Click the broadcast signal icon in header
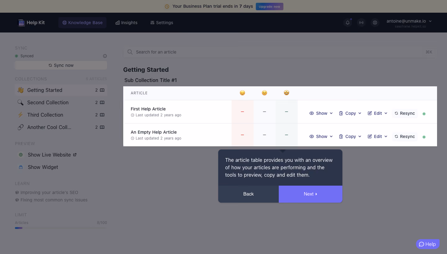Screen dimensions: 447x254 click(x=361, y=23)
